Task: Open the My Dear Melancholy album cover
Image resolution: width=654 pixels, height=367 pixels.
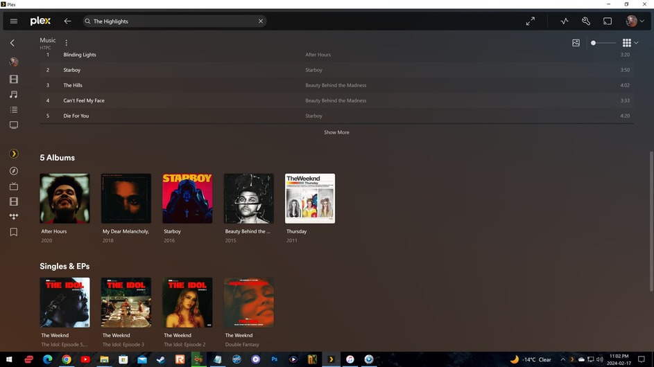Action: point(126,198)
